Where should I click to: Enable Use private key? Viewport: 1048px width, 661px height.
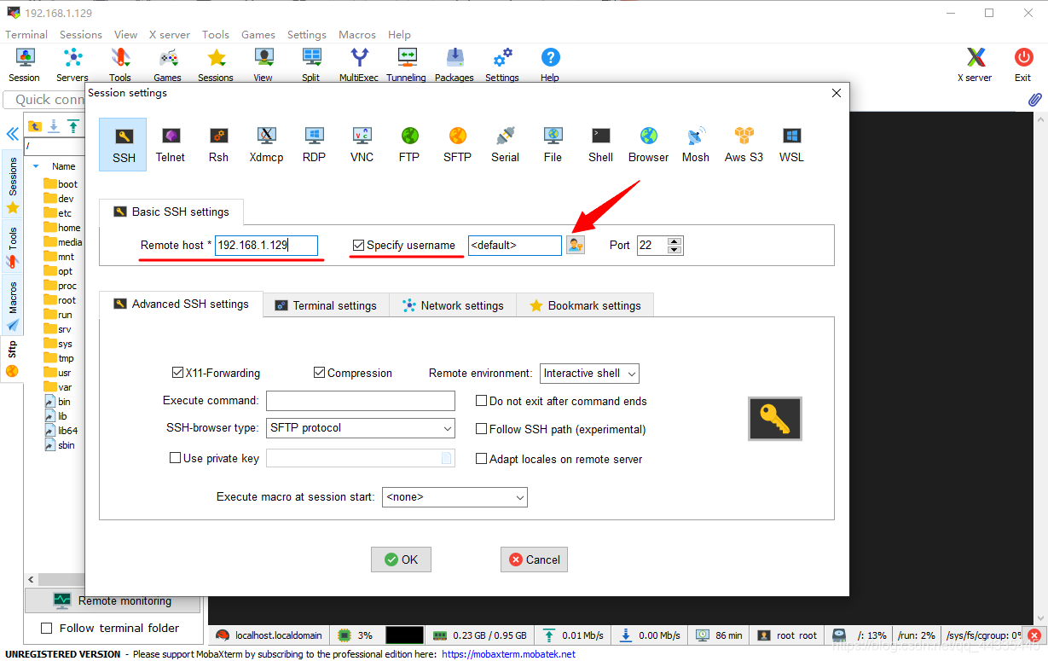(175, 458)
